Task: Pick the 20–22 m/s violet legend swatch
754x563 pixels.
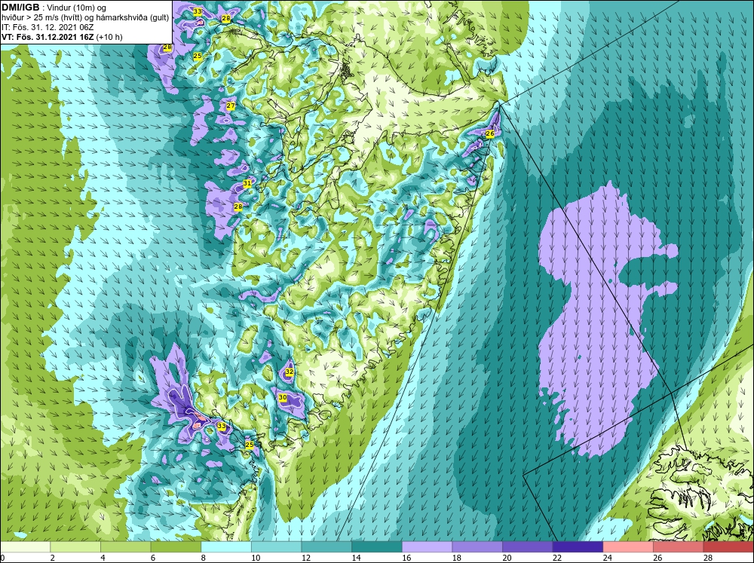Action: 528,546
